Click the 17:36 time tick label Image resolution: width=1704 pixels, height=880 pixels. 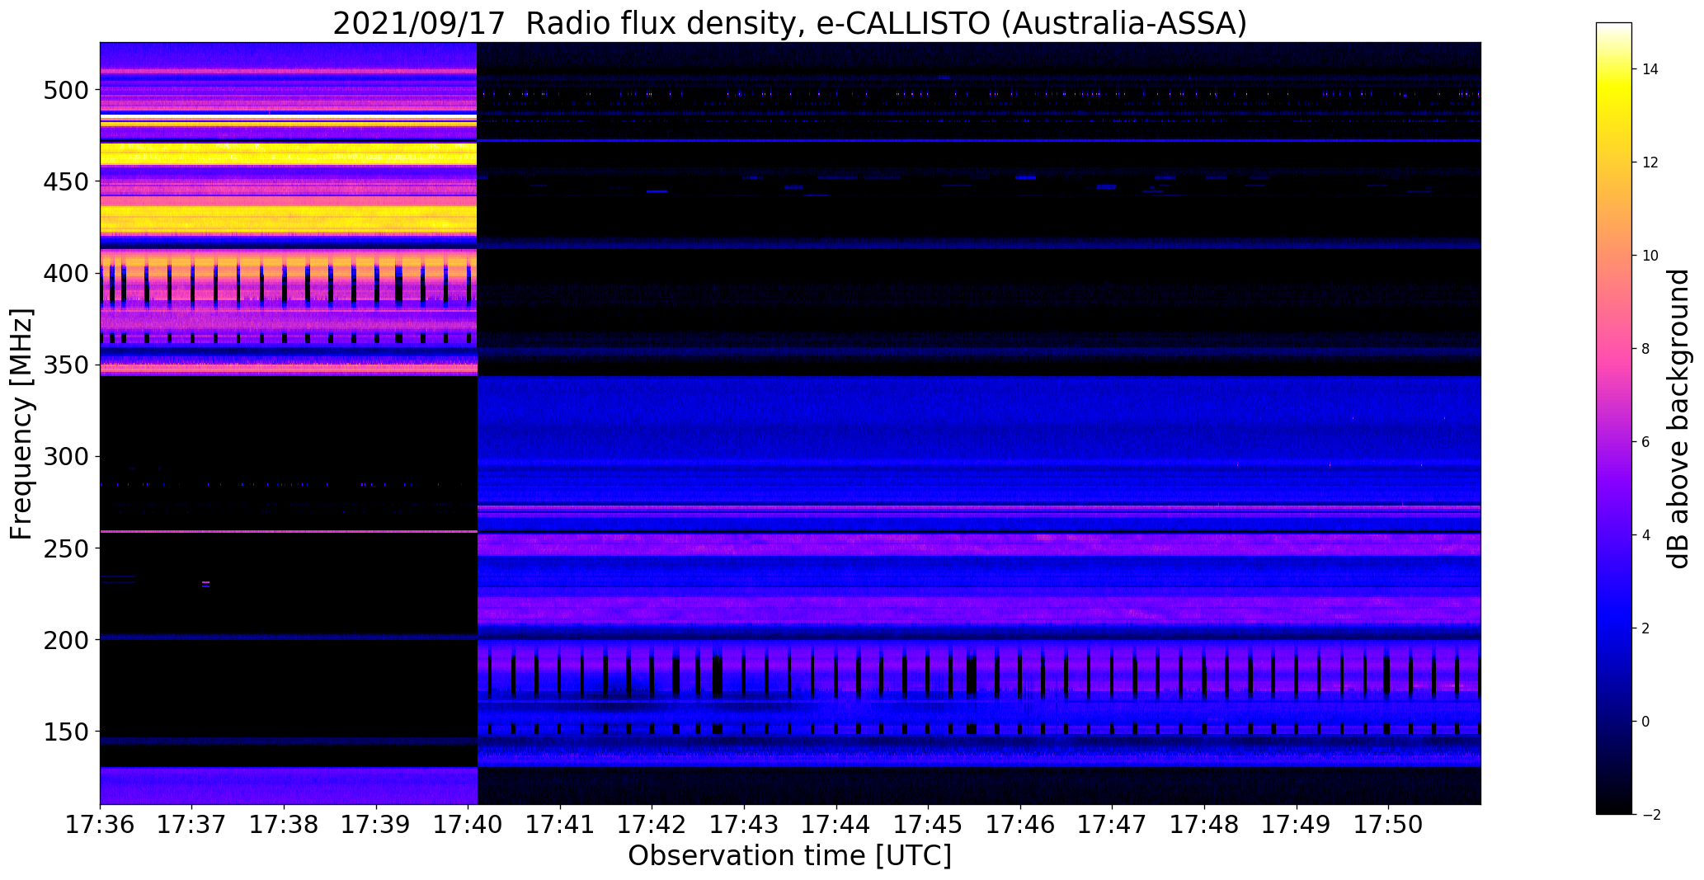pos(100,825)
